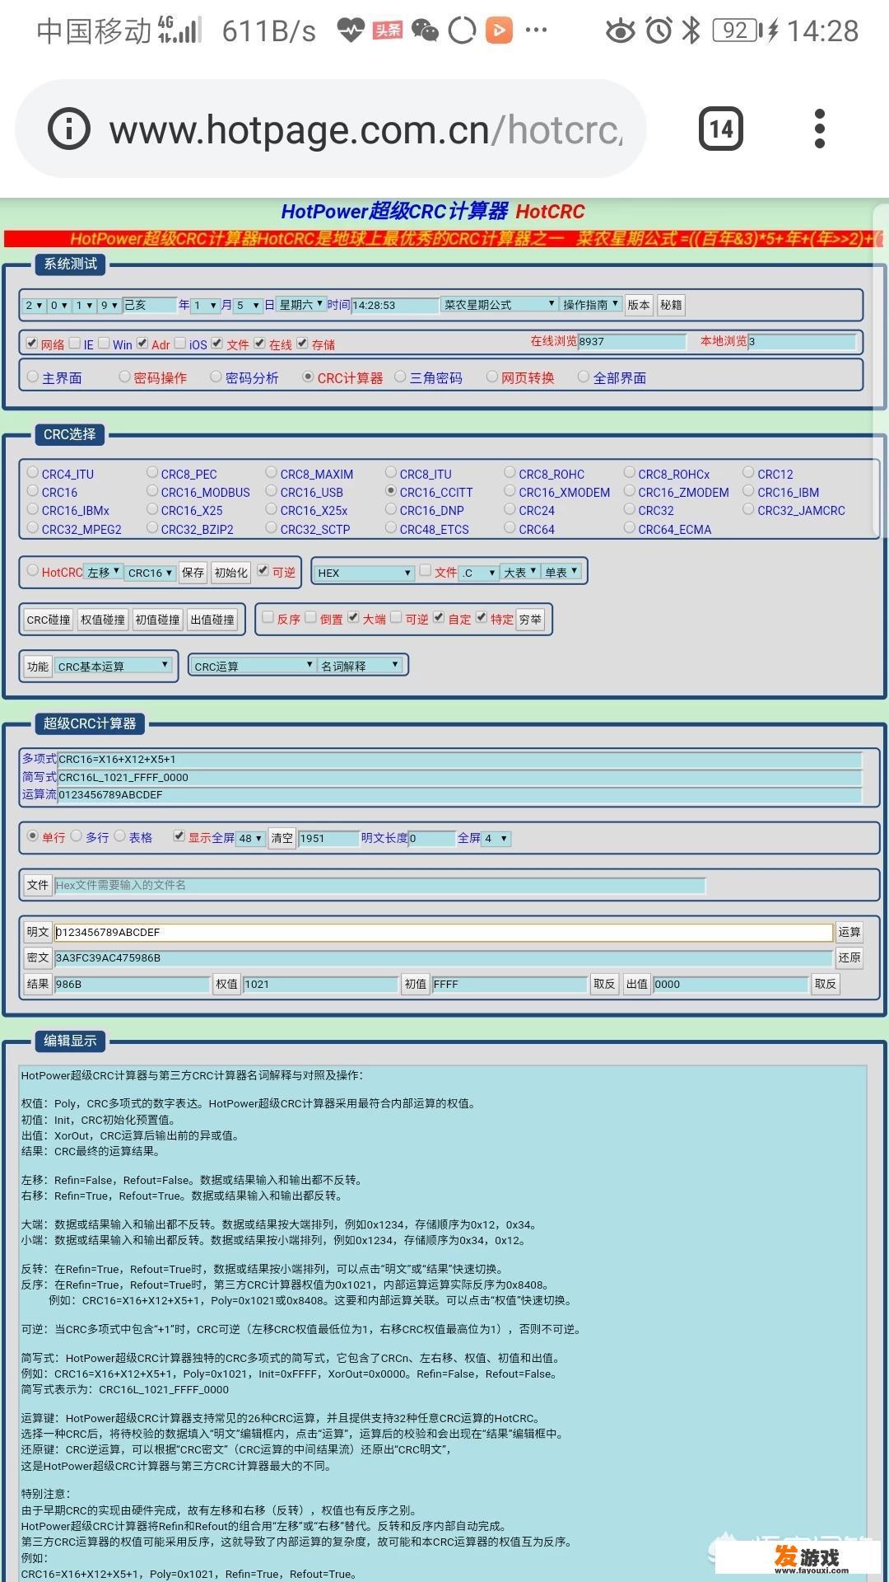Tap the site information icon in address bar
The width and height of the screenshot is (889, 1582).
pos(68,129)
